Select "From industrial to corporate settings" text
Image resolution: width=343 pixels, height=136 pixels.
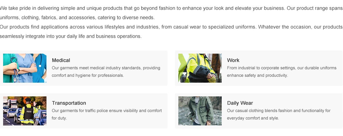[x=282, y=68]
